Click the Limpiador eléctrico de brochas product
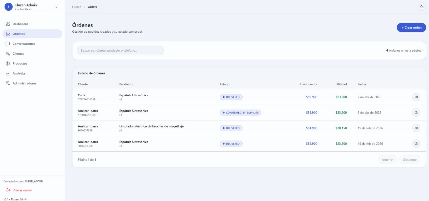The width and height of the screenshot is (429, 201). tap(151, 126)
